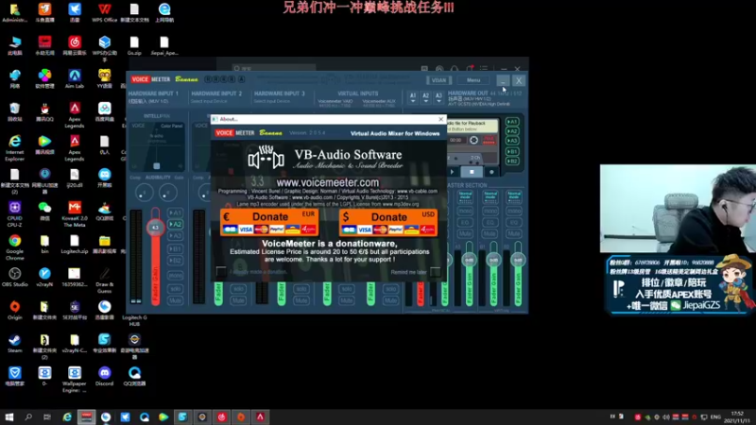Solo the Hardware Input 1 strip
The image size is (756, 425).
click(x=175, y=289)
